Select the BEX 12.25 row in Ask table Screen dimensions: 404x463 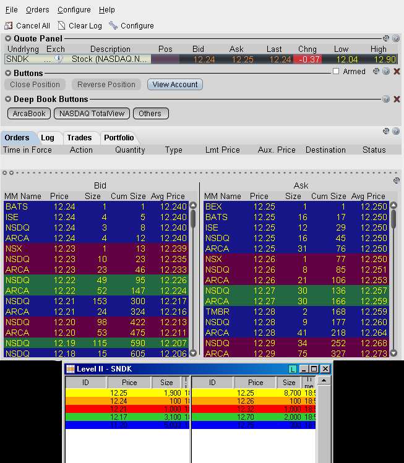tap(296, 206)
